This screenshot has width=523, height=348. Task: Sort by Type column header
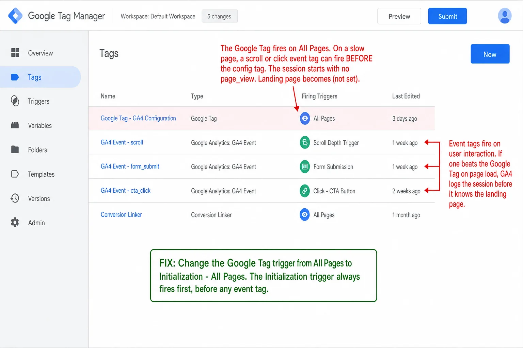click(x=197, y=96)
